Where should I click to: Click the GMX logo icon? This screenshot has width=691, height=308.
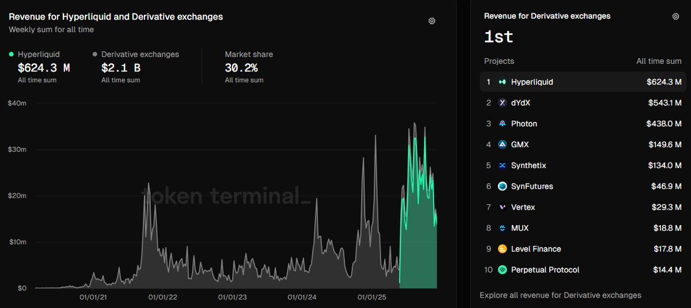tap(502, 145)
